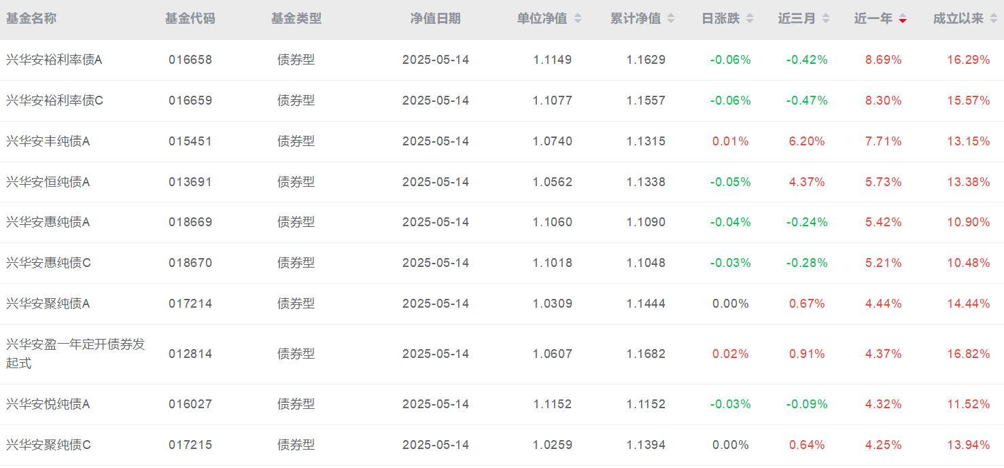Click three-month return -0.42%
The width and height of the screenshot is (1004, 468).
807,60
